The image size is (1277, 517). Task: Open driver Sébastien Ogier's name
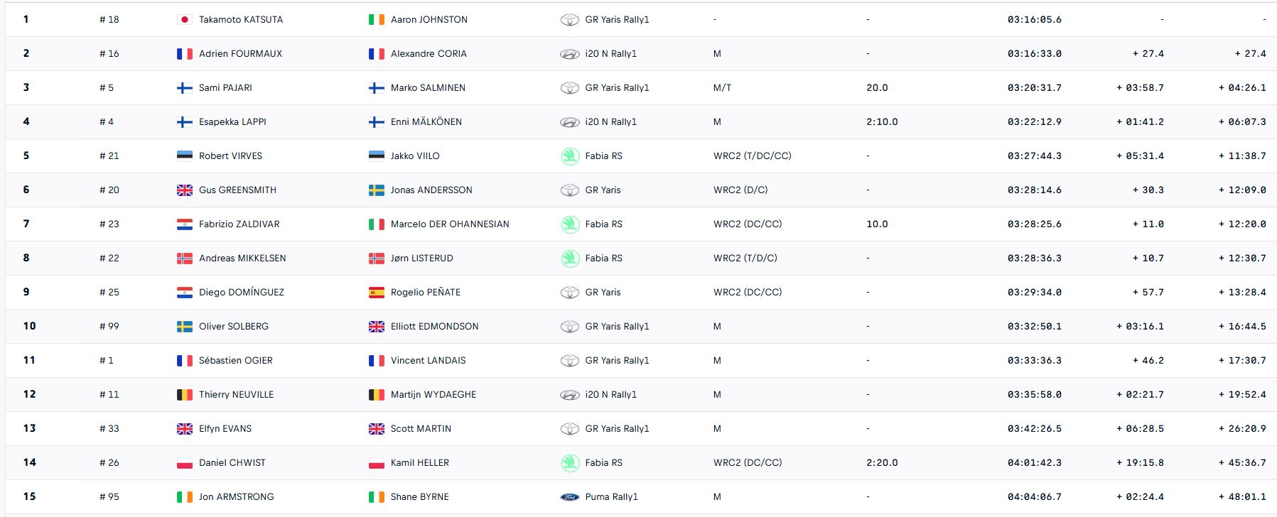pyautogui.click(x=235, y=361)
